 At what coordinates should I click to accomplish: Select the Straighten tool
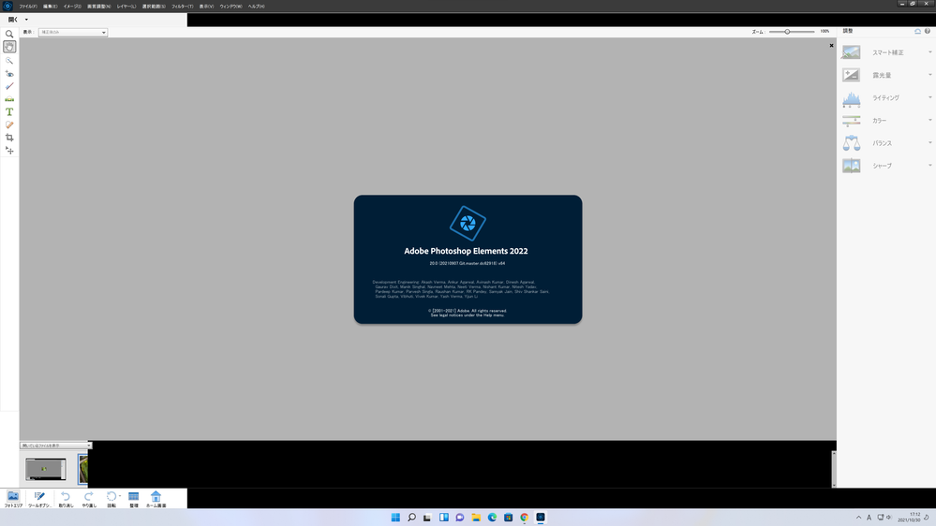9,99
